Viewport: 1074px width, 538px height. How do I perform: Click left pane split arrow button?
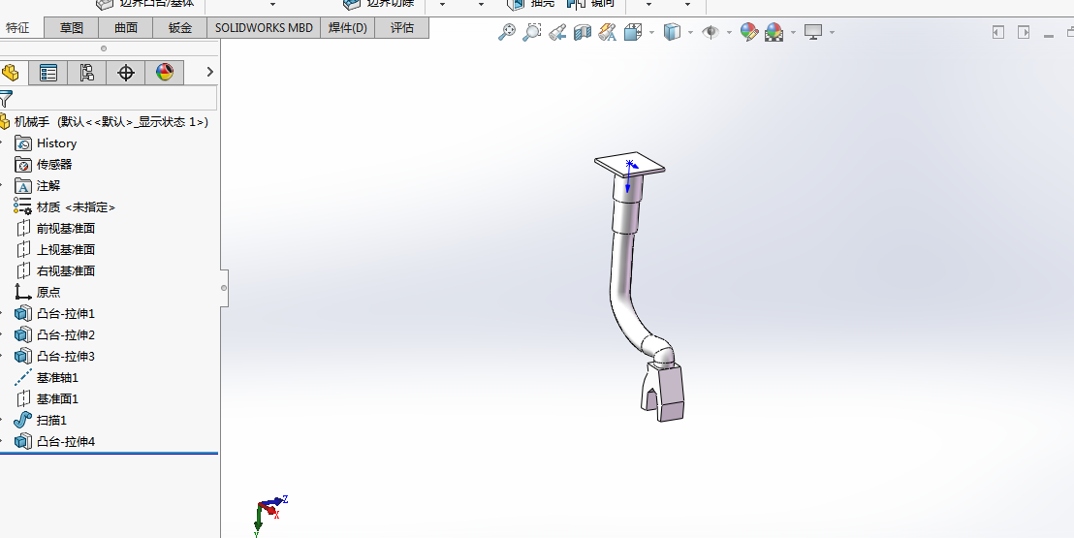[998, 32]
